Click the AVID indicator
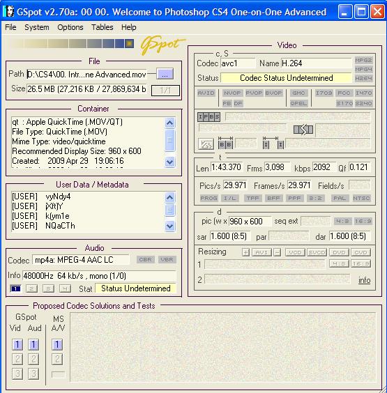387x393 pixels. point(206,93)
